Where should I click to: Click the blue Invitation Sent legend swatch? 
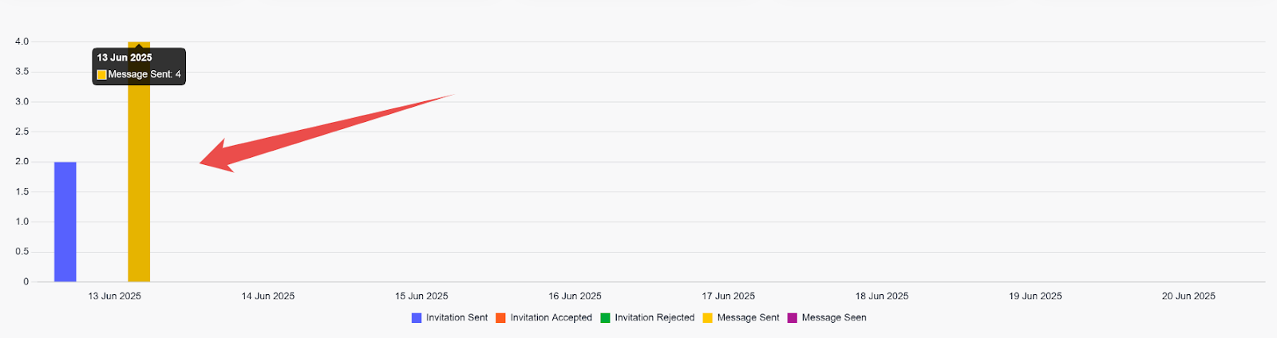[417, 318]
